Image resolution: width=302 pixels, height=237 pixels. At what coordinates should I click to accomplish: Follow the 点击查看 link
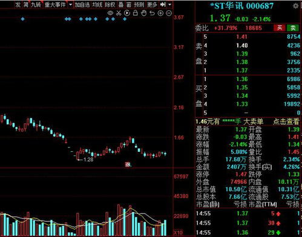(x=286, y=122)
